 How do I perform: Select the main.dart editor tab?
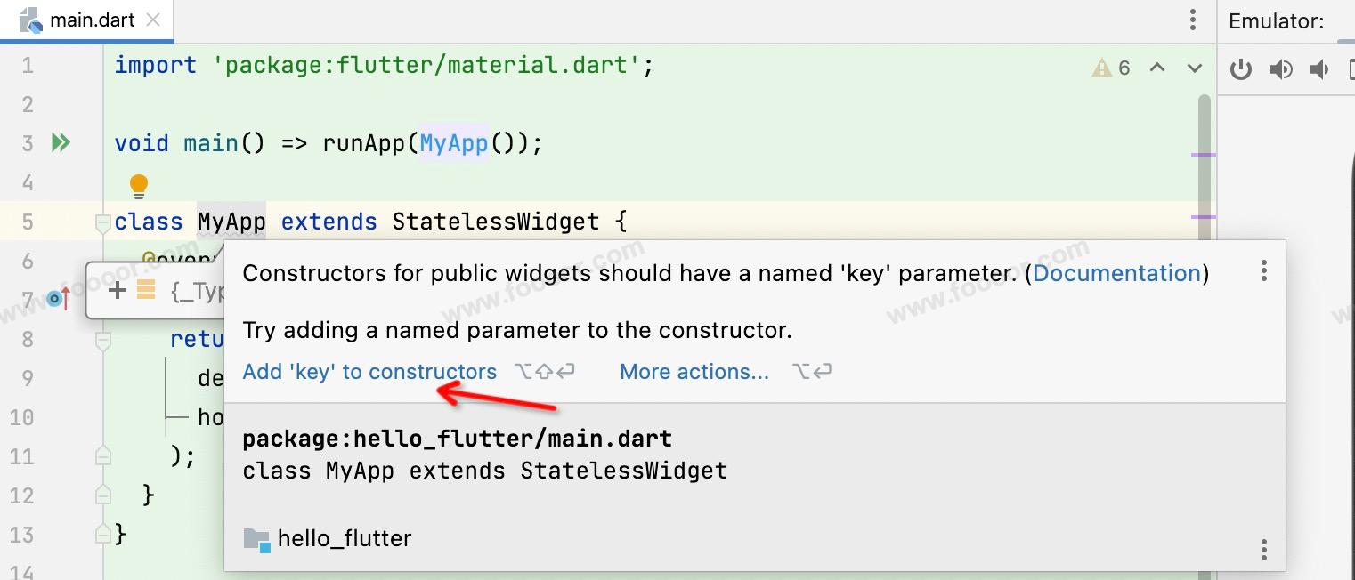point(93,20)
